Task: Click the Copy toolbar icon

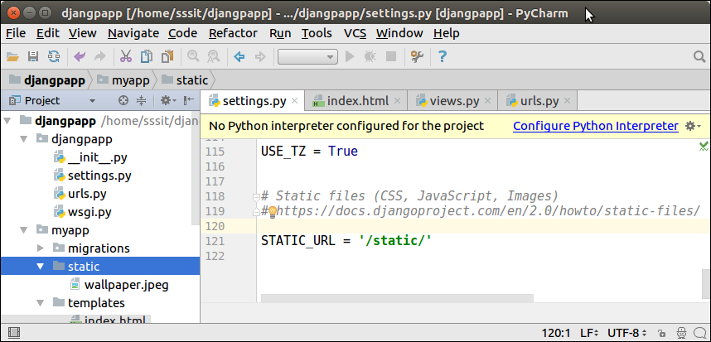Action: (x=147, y=56)
